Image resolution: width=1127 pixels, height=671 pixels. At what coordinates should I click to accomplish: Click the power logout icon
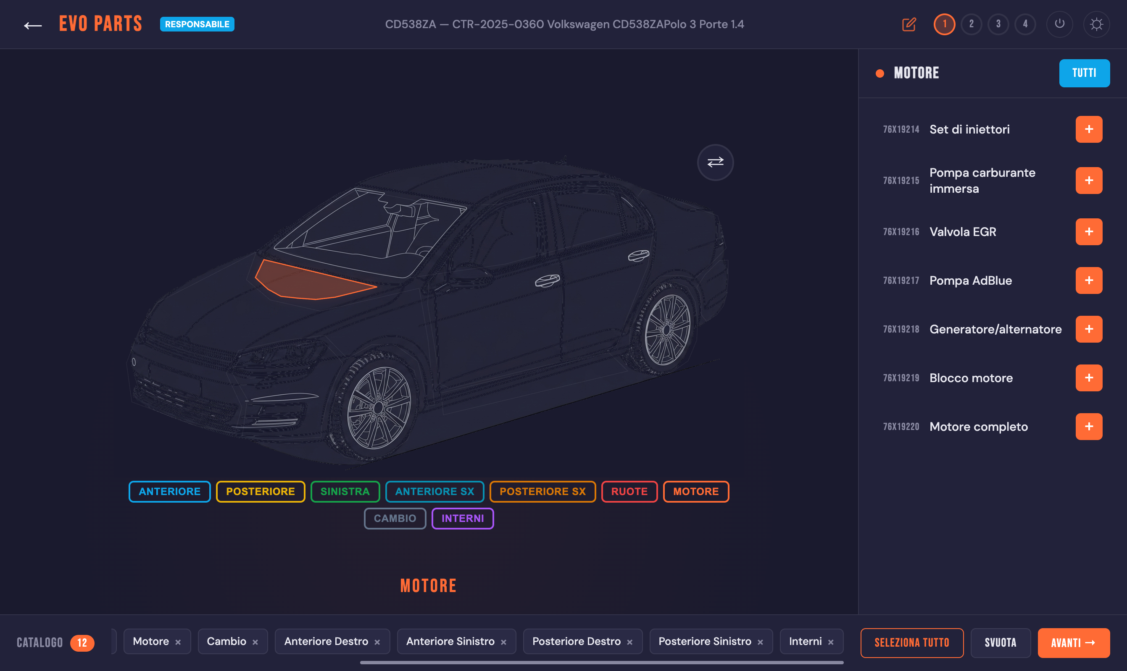pyautogui.click(x=1059, y=24)
